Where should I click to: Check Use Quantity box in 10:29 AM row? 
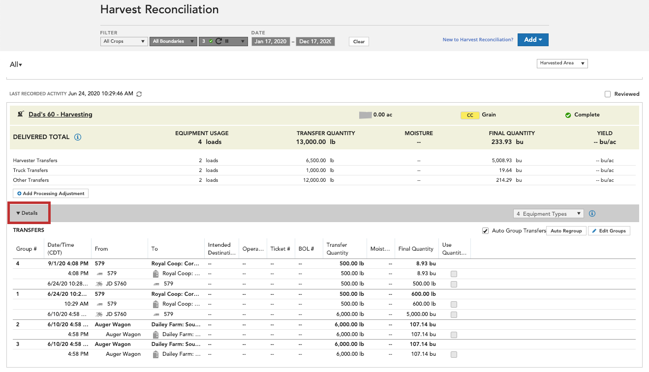[454, 304]
